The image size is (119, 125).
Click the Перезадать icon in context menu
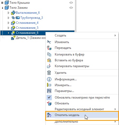pos(49,48)
